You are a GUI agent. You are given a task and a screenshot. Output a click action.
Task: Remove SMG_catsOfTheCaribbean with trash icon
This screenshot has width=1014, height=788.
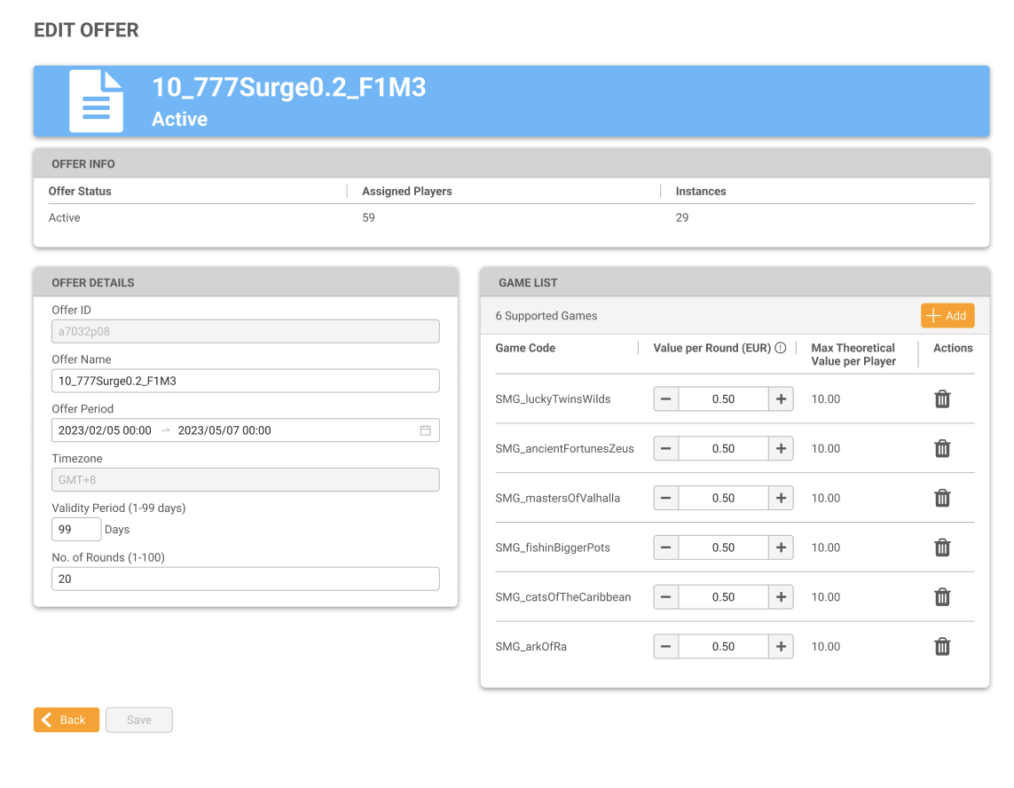pos(942,597)
